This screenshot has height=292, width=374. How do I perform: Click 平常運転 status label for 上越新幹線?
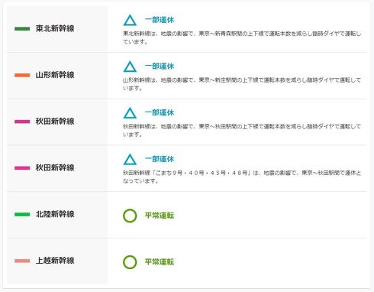point(160,262)
